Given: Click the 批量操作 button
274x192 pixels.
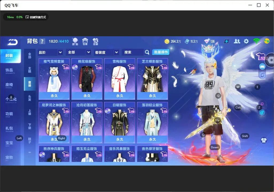Looking at the screenshot, I should 161,52.
